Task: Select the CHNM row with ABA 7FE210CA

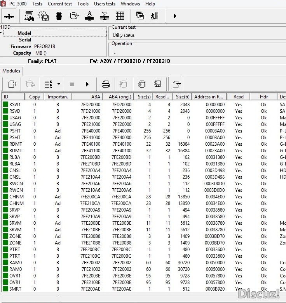Action: click(x=143, y=203)
